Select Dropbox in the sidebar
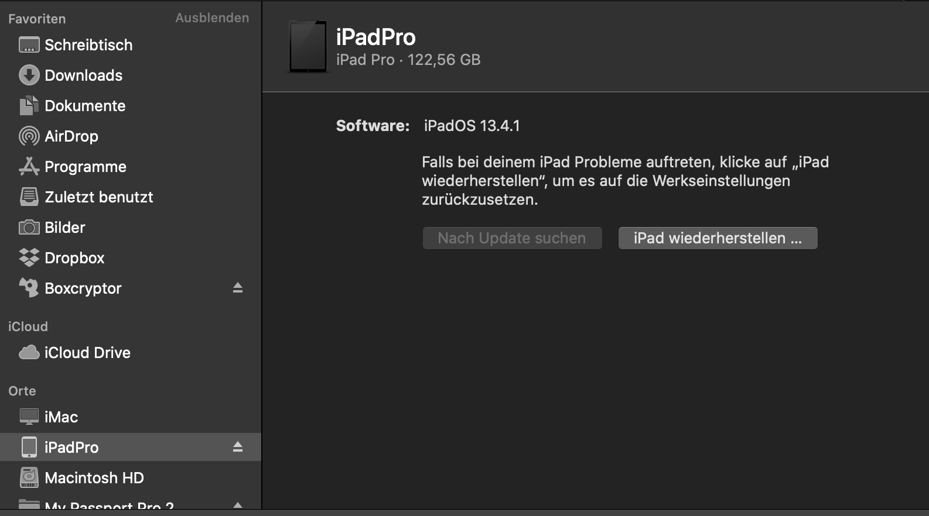929x516 pixels. pyautogui.click(x=131, y=258)
